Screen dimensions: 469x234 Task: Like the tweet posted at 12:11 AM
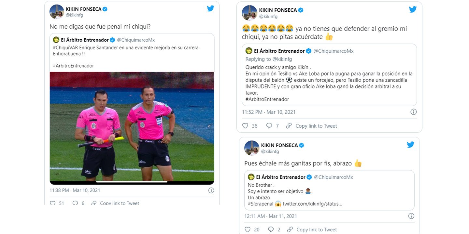(x=247, y=229)
